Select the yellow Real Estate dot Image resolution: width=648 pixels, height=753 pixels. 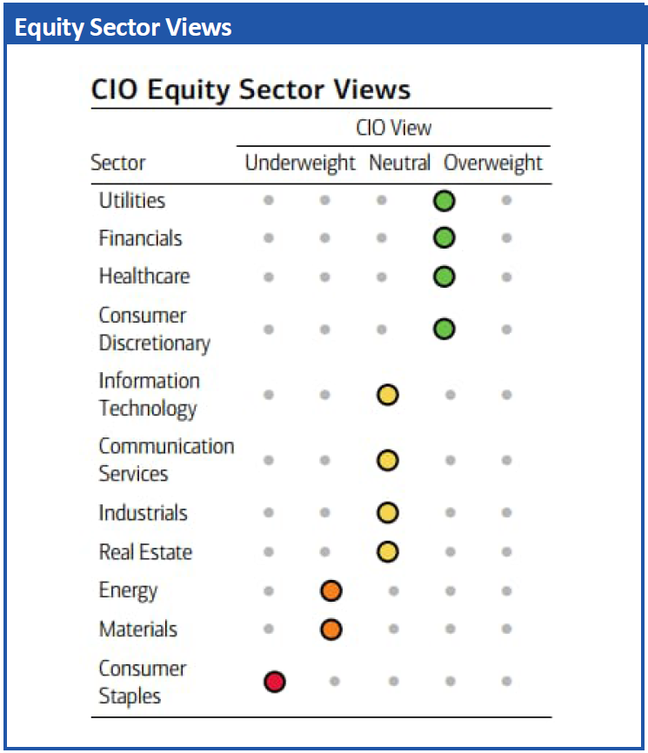[x=387, y=551]
